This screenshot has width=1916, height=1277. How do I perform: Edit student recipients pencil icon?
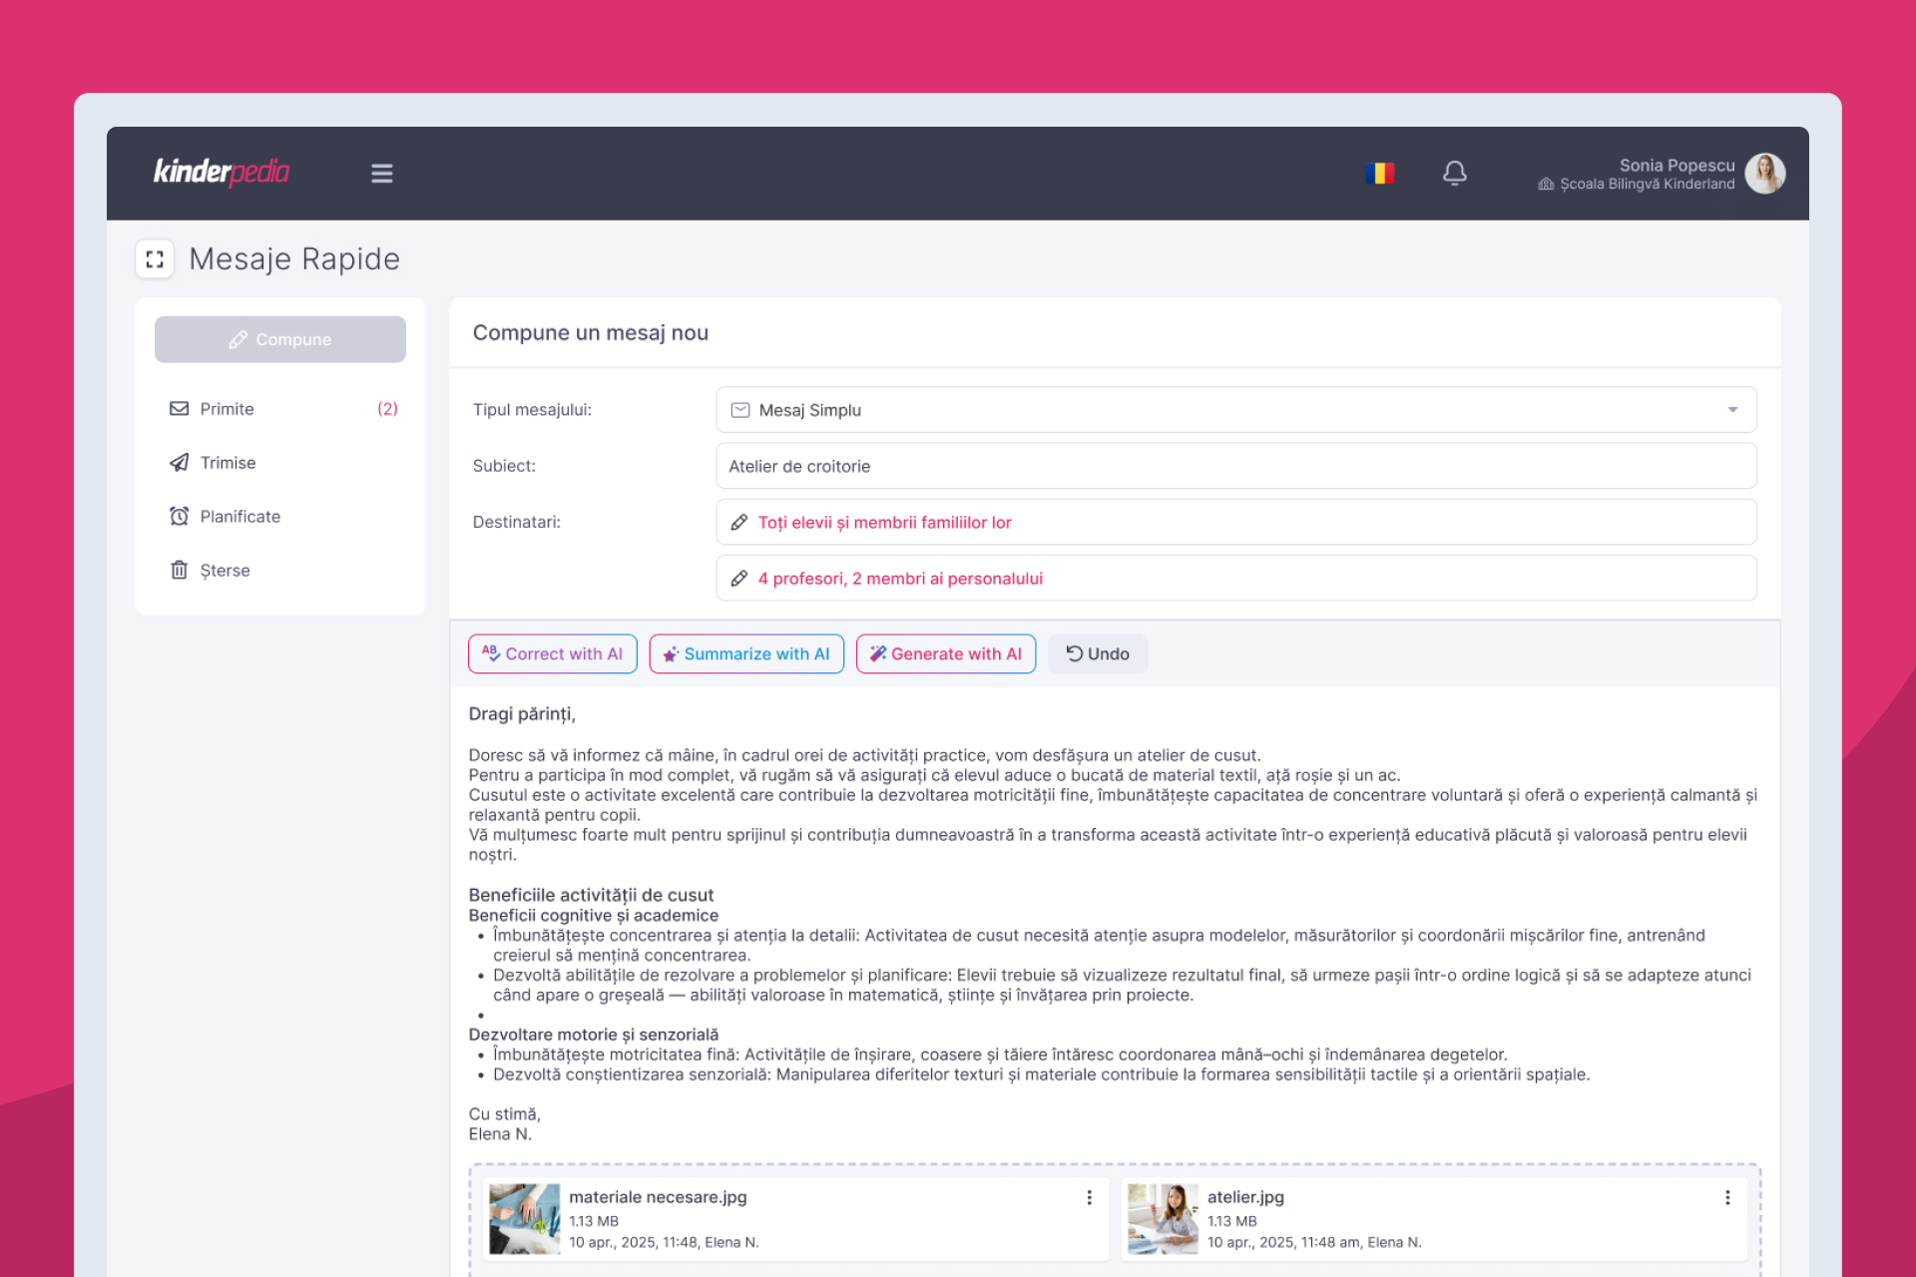[739, 523]
